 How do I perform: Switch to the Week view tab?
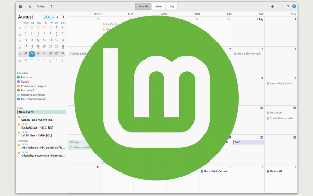point(158,6)
